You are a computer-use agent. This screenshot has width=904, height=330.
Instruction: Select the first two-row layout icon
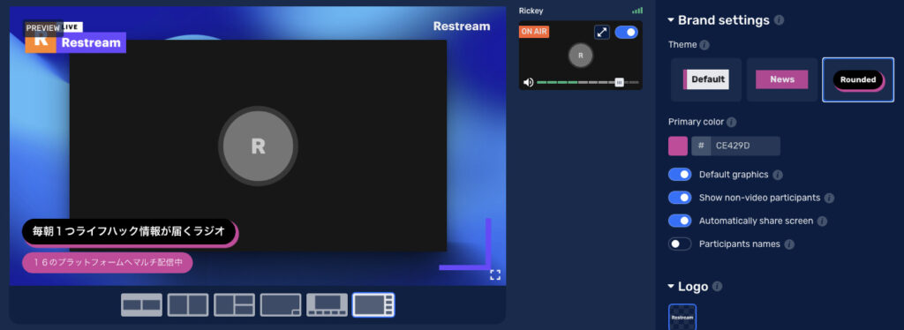pyautogui.click(x=142, y=304)
